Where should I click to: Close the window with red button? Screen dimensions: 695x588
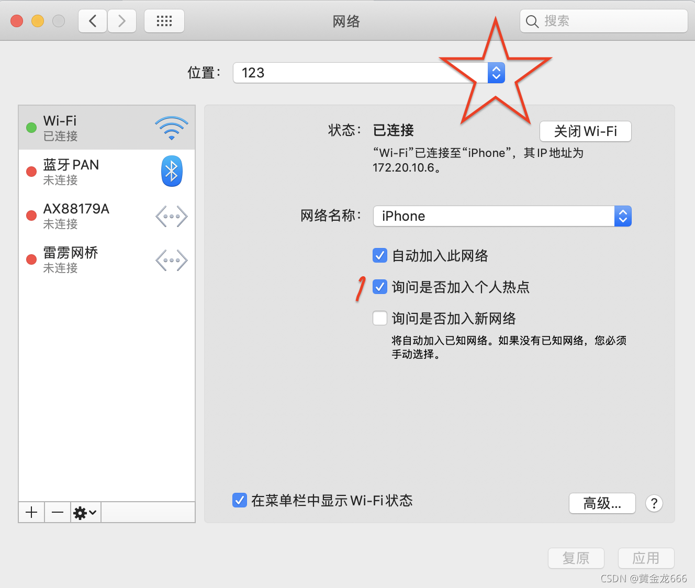click(17, 21)
